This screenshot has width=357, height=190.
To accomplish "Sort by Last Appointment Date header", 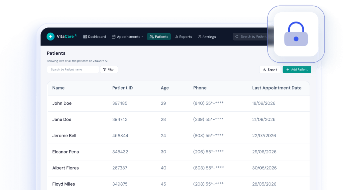I will coord(277,88).
